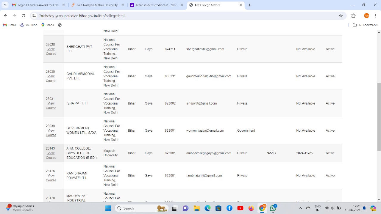Viewport: 381px width, 214px height.
Task: Open the Extensions puzzle icon
Action: pos(354,16)
